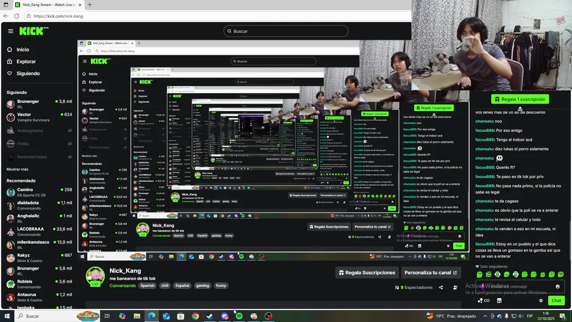The height and width of the screenshot is (322, 572).
Task: Click the green Chat send button
Action: (x=556, y=301)
